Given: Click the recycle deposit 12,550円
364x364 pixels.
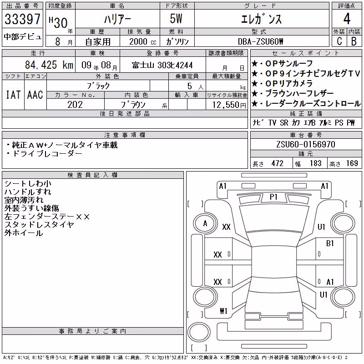Looking at the screenshot, I should 229,105.
